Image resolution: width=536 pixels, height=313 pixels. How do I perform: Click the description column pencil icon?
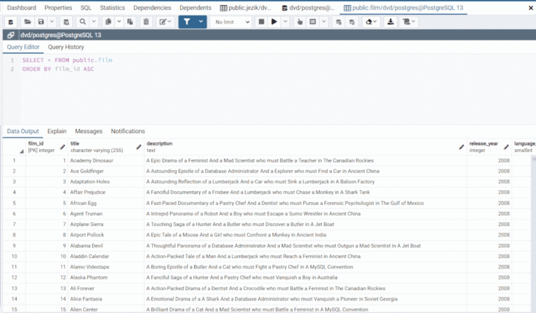[x=461, y=147]
